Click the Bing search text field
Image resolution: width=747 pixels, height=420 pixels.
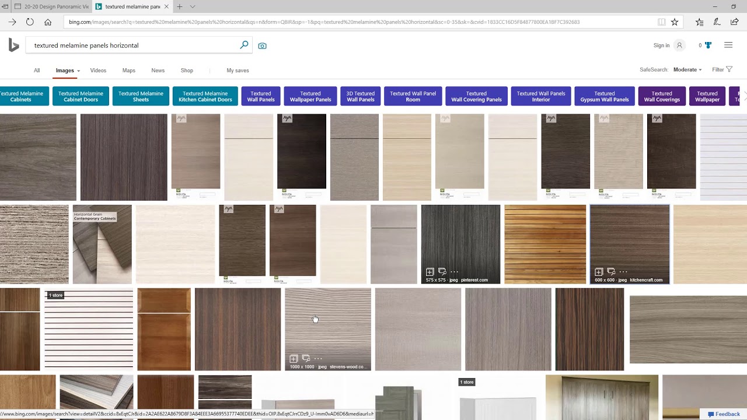(134, 45)
